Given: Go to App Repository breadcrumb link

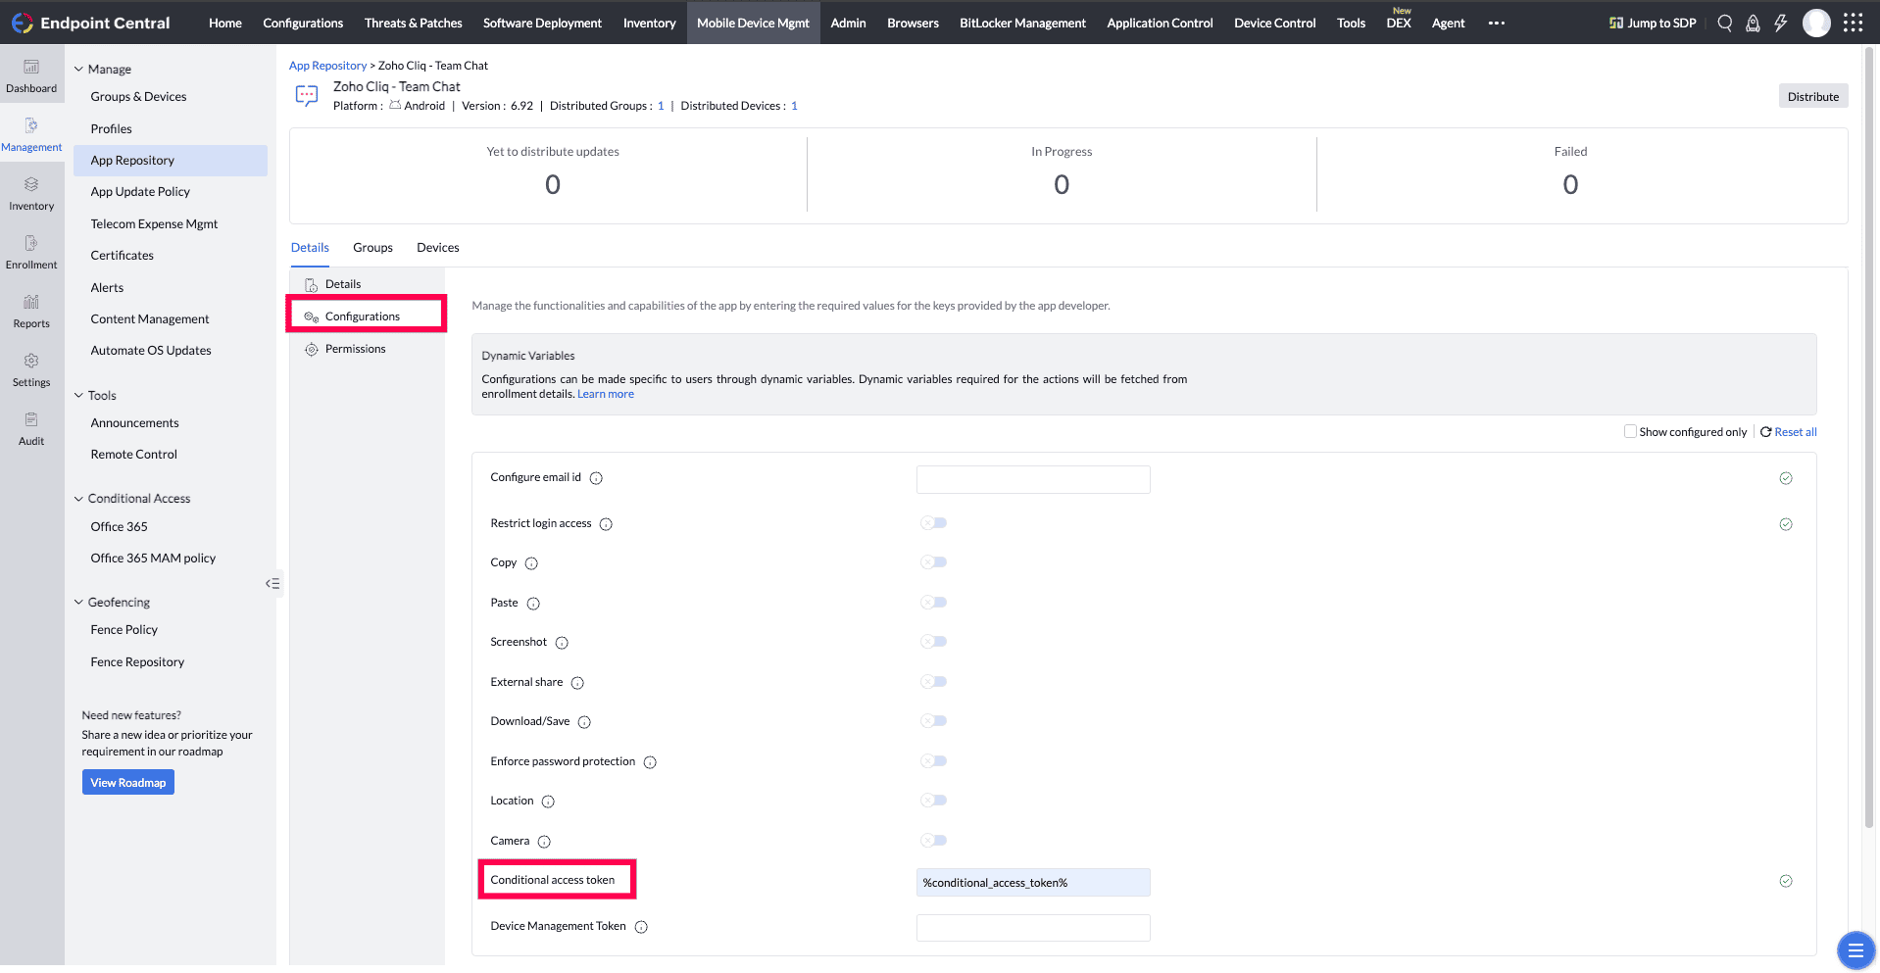Looking at the screenshot, I should 327,66.
